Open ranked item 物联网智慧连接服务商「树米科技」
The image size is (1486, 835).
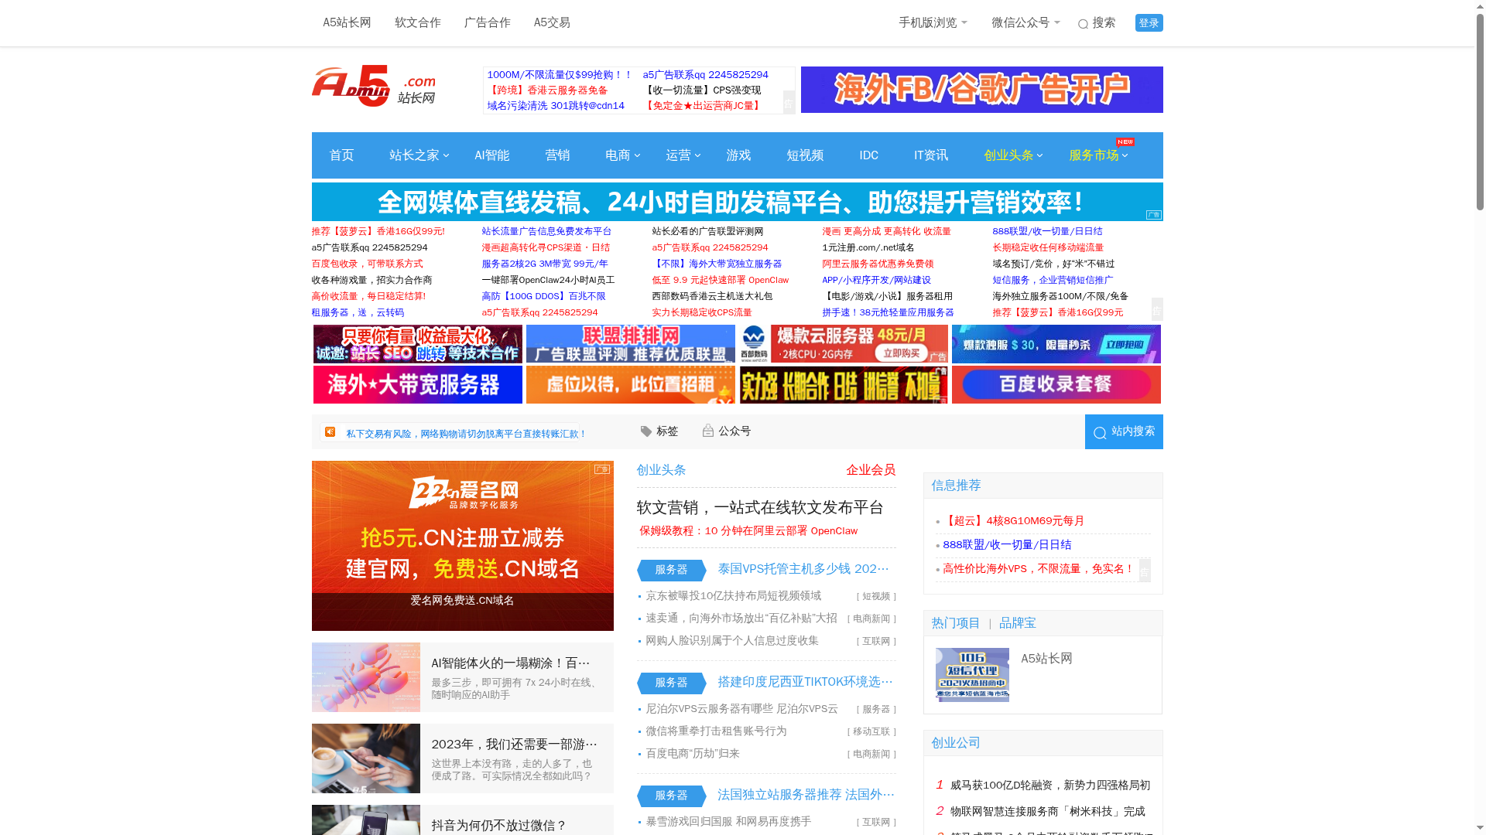[1047, 812]
